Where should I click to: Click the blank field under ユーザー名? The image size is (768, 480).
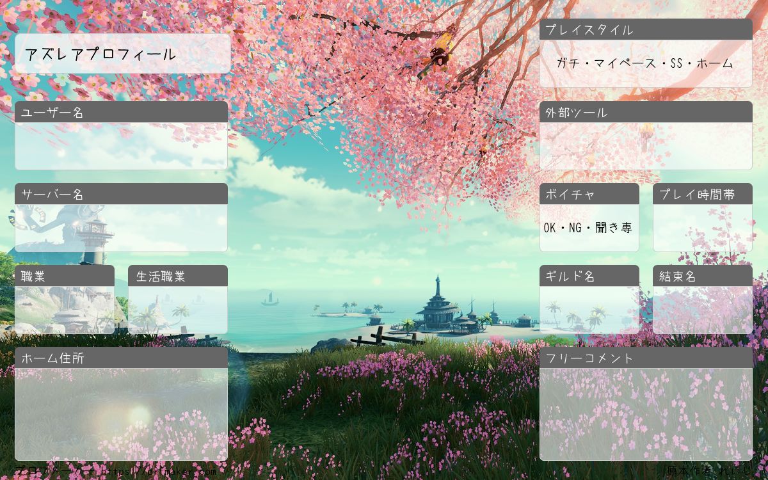point(121,146)
